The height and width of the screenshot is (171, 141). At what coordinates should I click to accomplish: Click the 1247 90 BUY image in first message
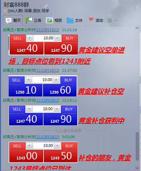pos(61,48)
